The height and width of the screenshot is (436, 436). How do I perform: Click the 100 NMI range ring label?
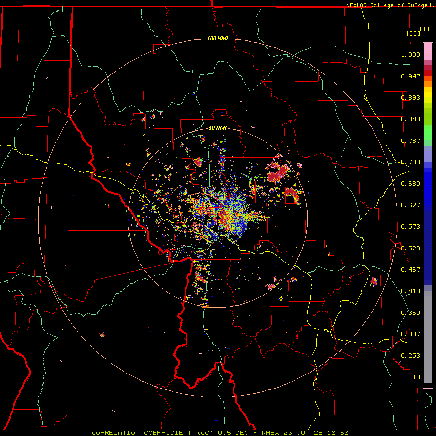click(218, 38)
